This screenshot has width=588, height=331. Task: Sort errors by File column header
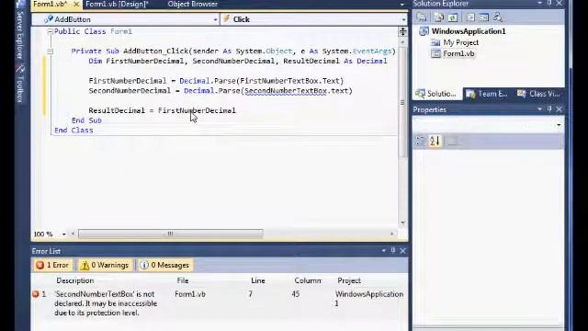coord(183,280)
